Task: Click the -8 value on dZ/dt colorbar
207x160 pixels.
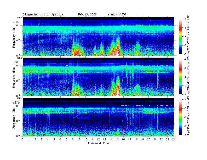Action: coord(185,135)
